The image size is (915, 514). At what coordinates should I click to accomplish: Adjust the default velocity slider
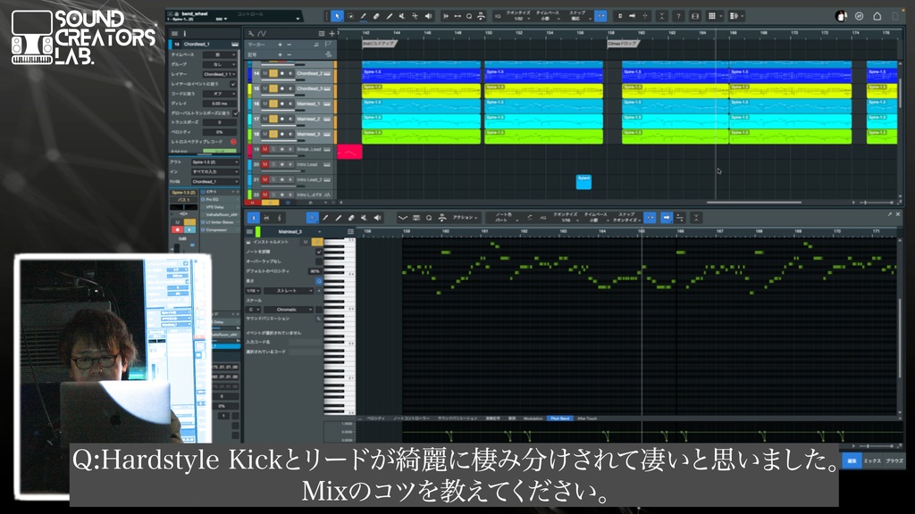(315, 271)
